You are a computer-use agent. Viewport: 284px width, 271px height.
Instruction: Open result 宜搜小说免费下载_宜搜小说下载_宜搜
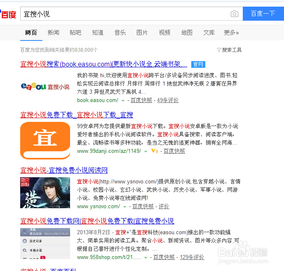pos(77,115)
